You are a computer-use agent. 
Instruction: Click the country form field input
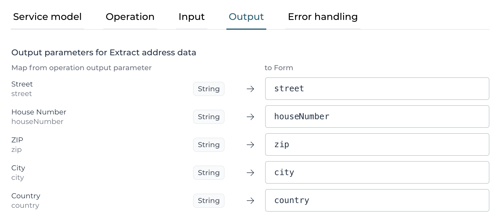377,200
